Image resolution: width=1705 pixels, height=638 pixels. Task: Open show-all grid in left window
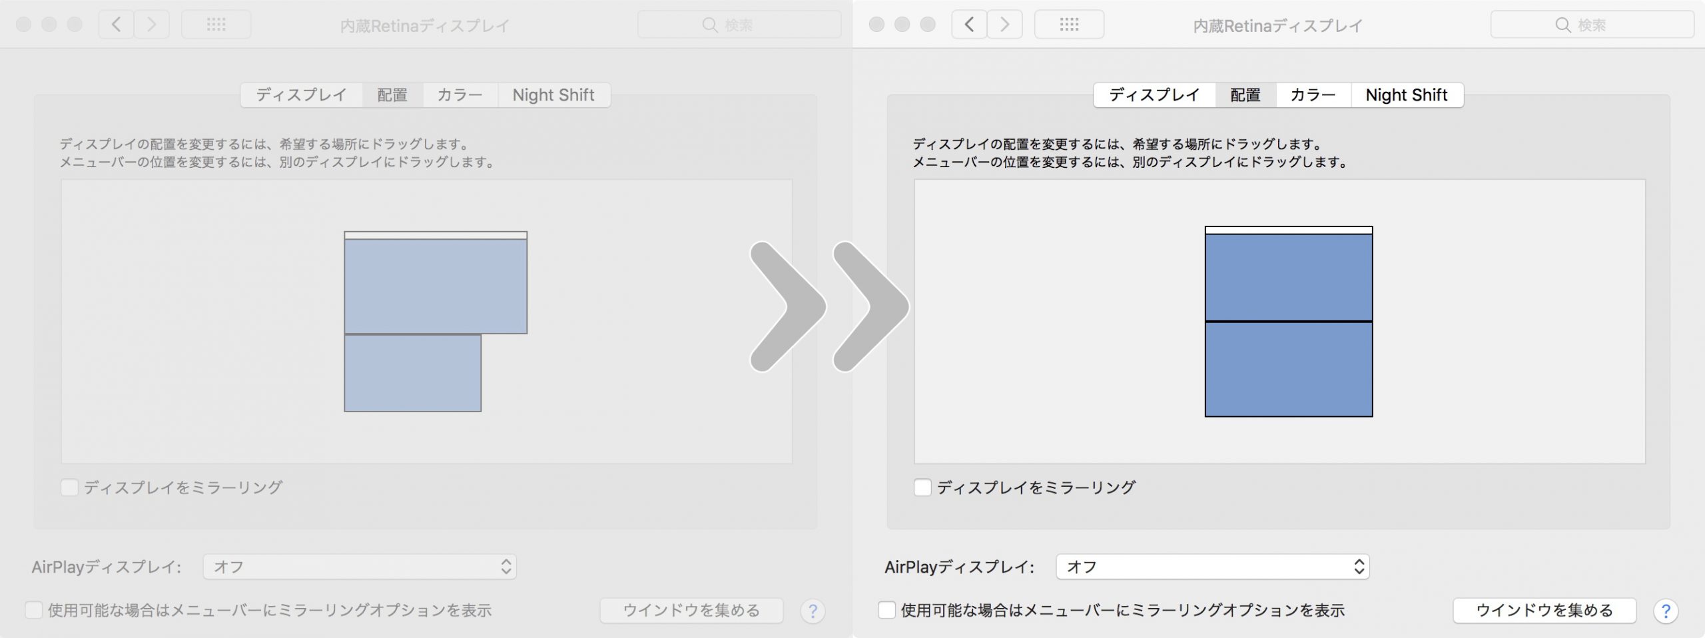216,25
